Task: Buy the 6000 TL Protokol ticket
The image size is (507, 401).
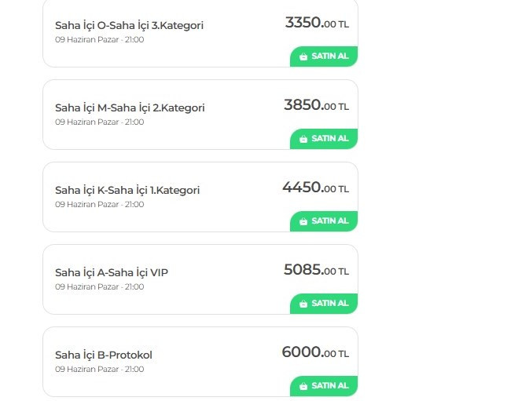Action: 324,386
